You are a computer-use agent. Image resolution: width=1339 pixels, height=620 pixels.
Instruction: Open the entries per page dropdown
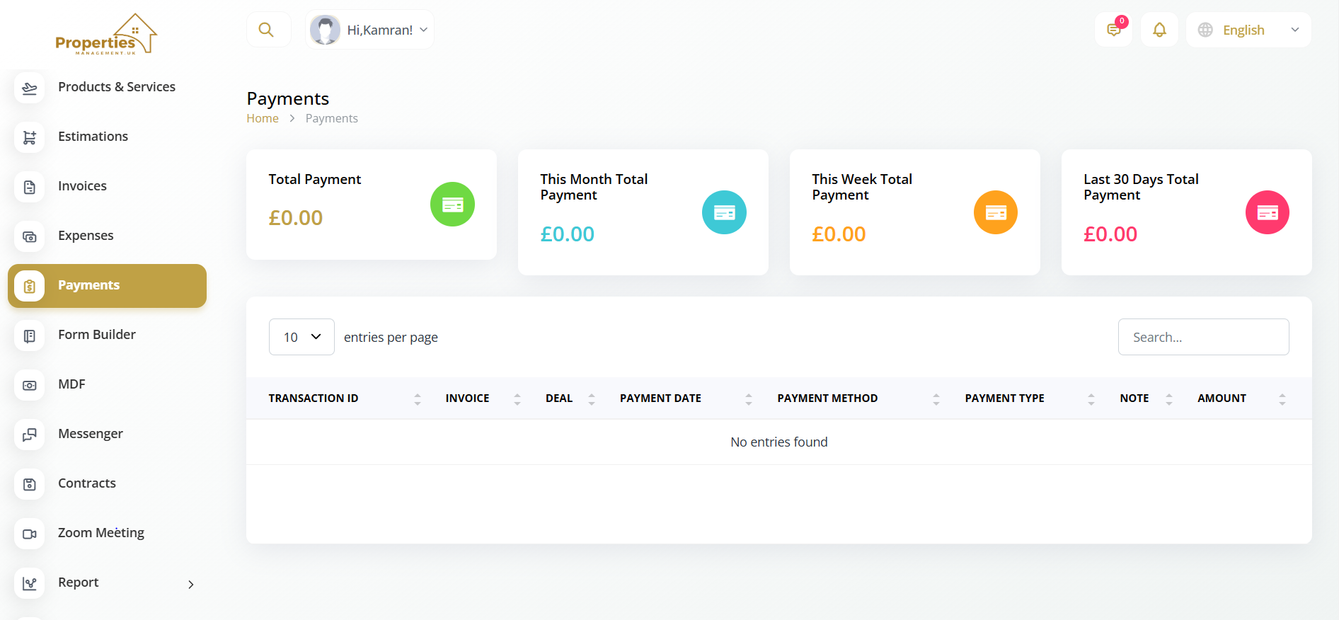pyautogui.click(x=301, y=337)
